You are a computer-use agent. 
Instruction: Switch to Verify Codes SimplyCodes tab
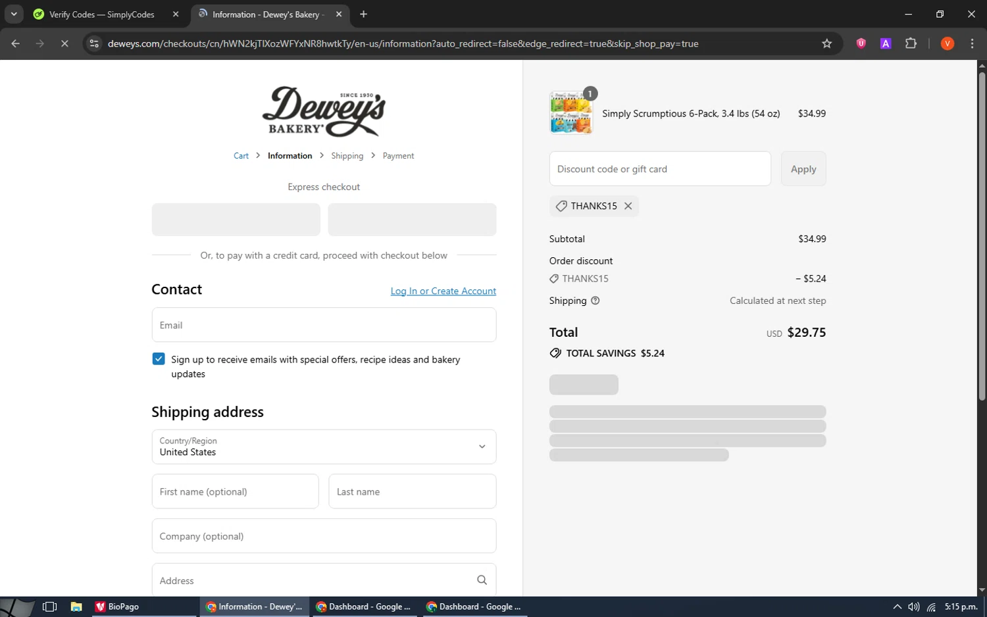pyautogui.click(x=101, y=14)
